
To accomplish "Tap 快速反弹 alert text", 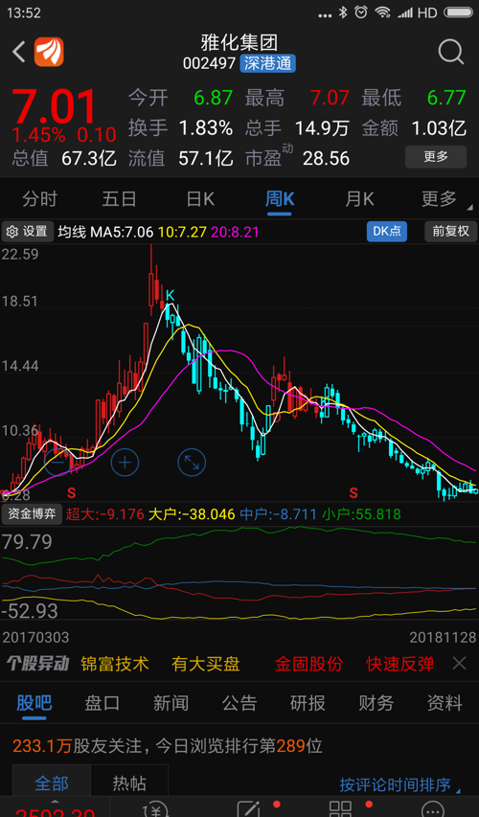I will point(399,664).
